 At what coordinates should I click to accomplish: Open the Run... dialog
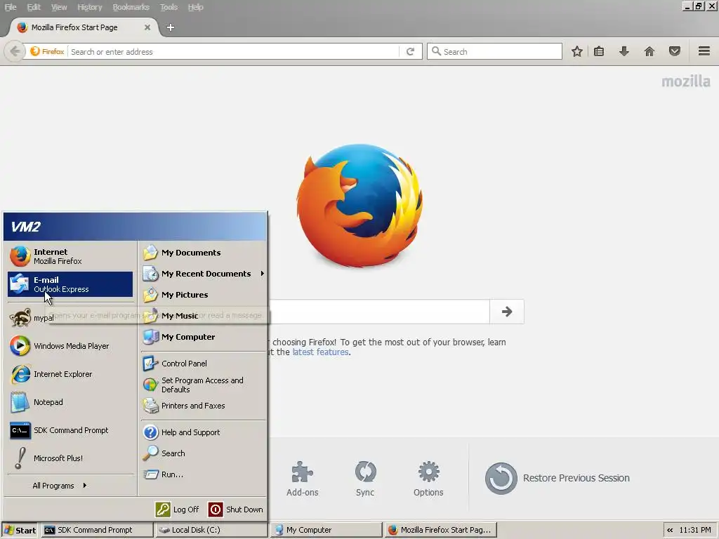[x=203, y=474]
